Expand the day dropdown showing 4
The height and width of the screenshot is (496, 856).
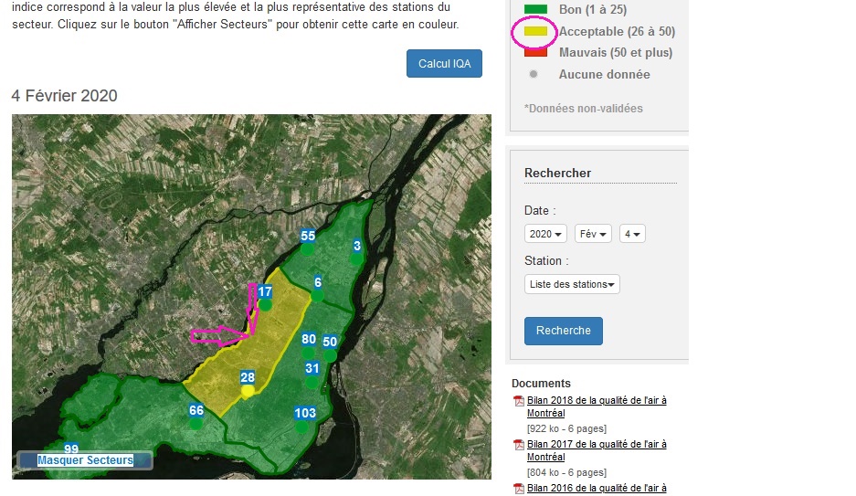click(x=632, y=234)
